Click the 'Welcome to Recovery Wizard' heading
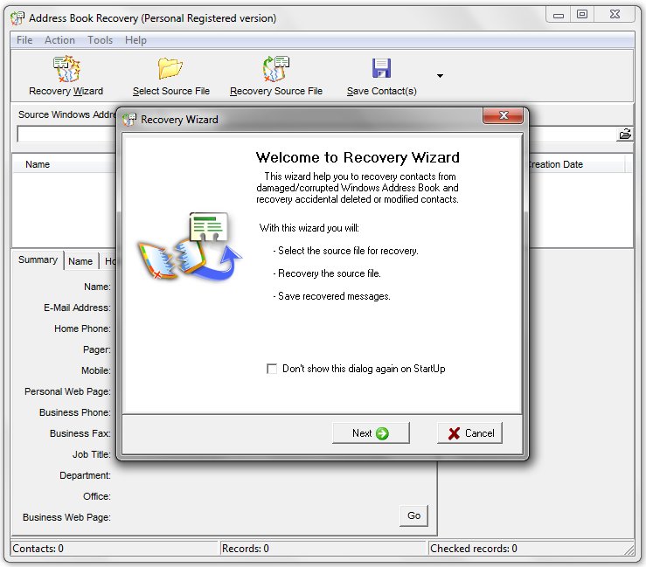Viewport: 646px width, 567px height. click(x=358, y=157)
